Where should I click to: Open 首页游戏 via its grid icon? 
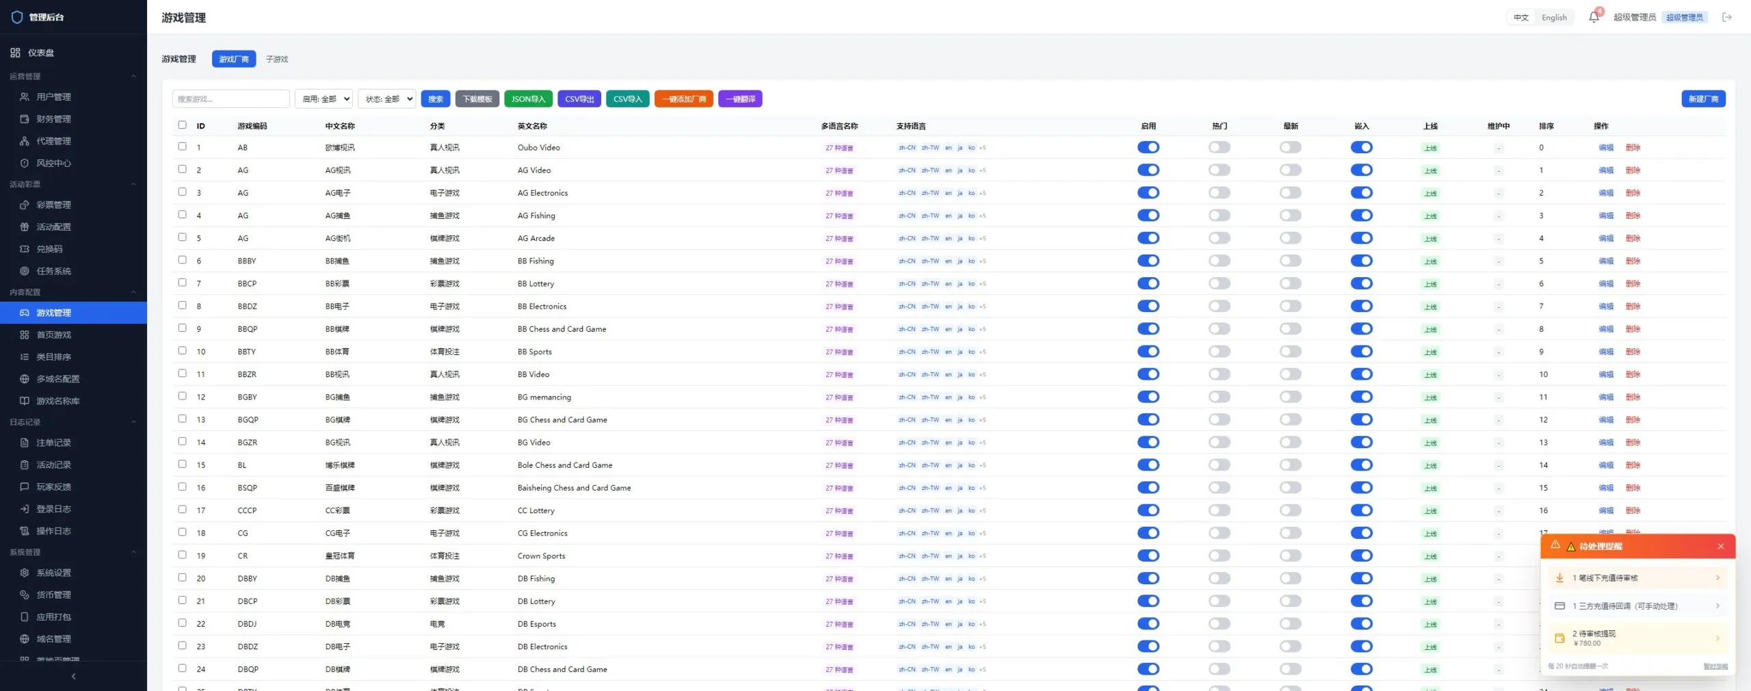coord(25,335)
